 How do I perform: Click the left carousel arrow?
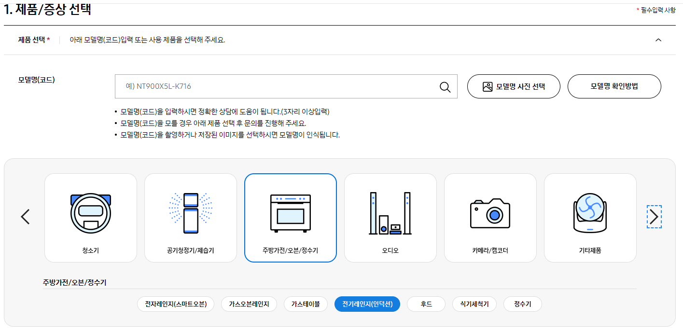25,217
